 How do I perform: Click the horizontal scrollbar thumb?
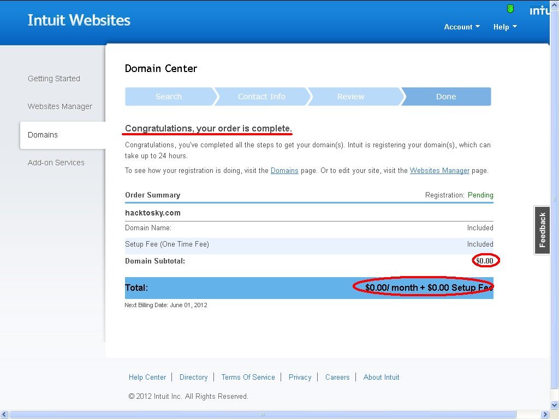point(263,415)
